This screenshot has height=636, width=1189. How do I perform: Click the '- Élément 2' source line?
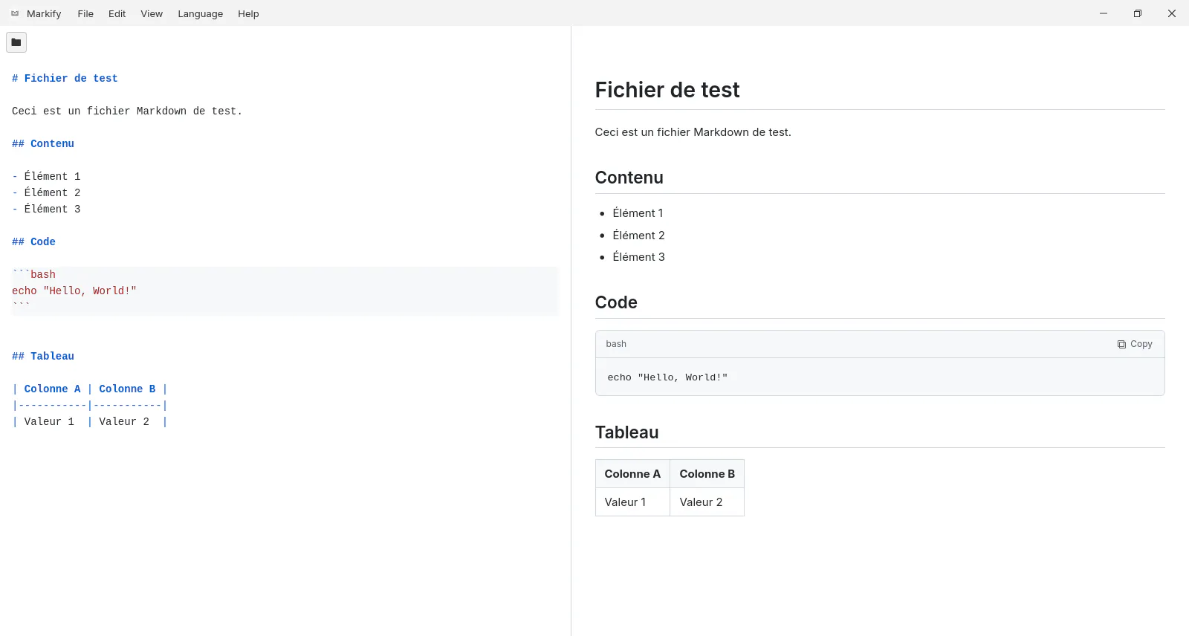pyautogui.click(x=46, y=193)
